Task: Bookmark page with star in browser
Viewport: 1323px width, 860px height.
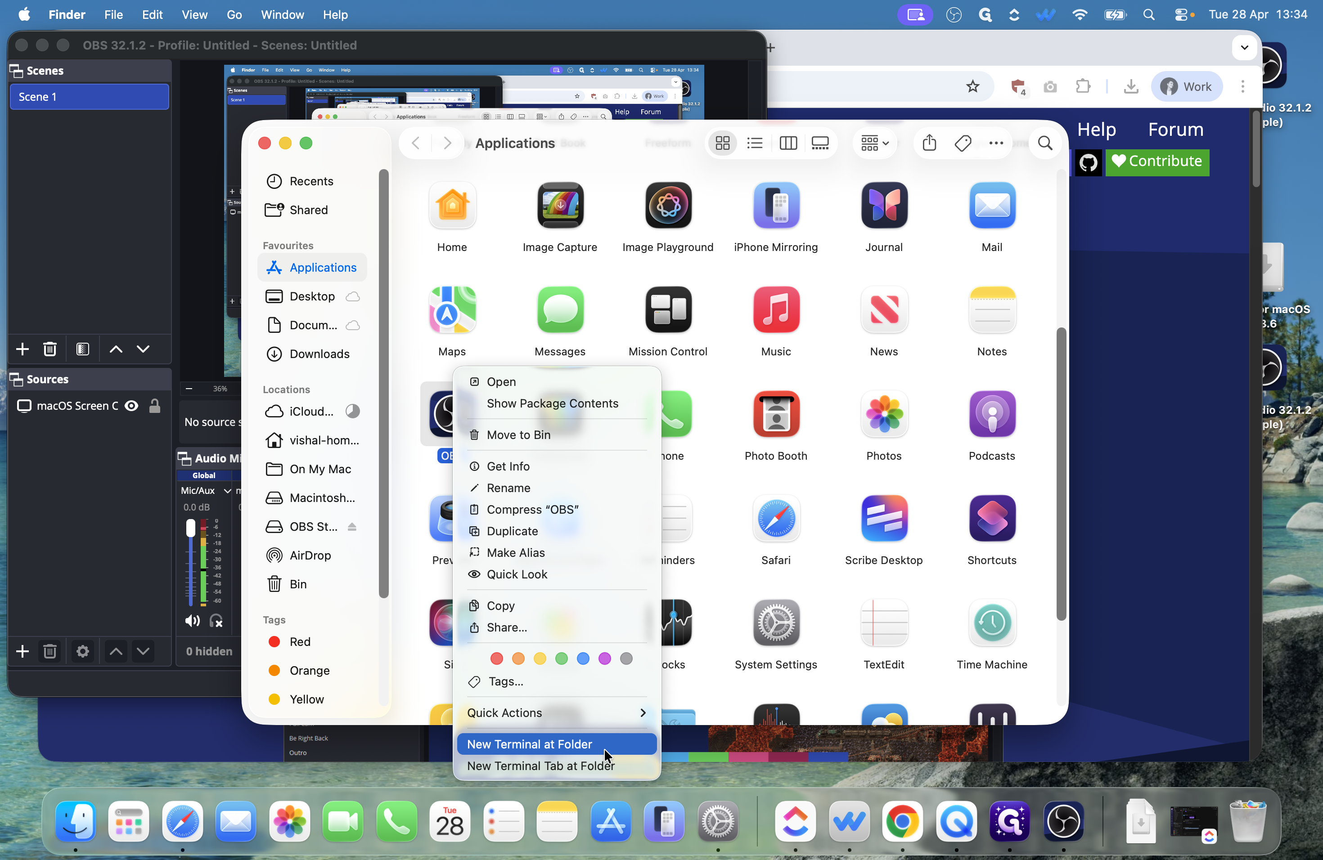Action: pyautogui.click(x=972, y=86)
